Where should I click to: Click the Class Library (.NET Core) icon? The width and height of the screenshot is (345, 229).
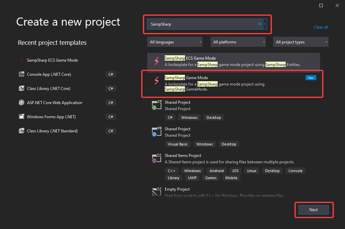click(22, 88)
